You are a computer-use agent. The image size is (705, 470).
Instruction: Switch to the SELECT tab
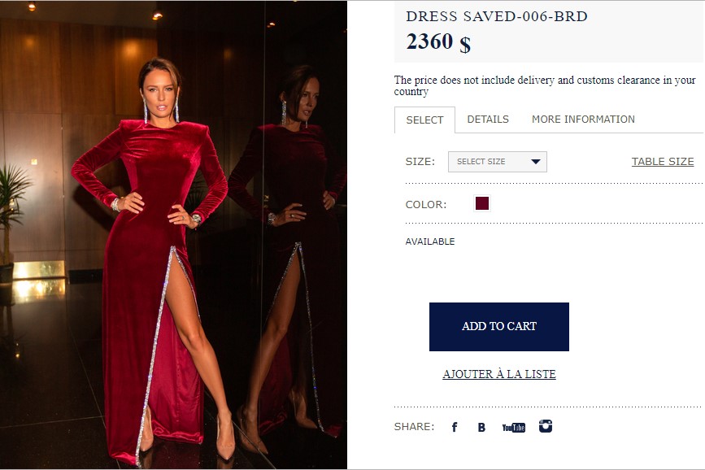tap(425, 120)
